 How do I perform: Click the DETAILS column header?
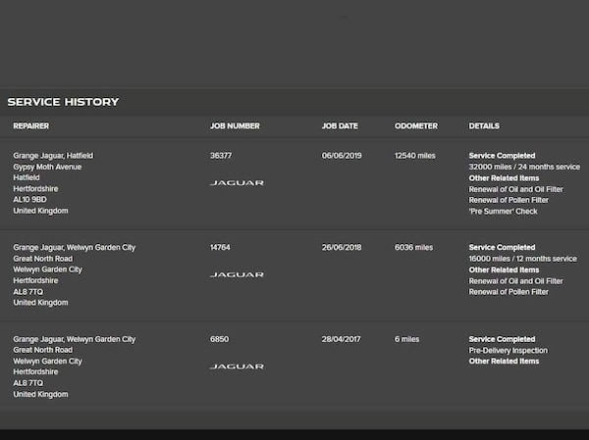pyautogui.click(x=484, y=126)
